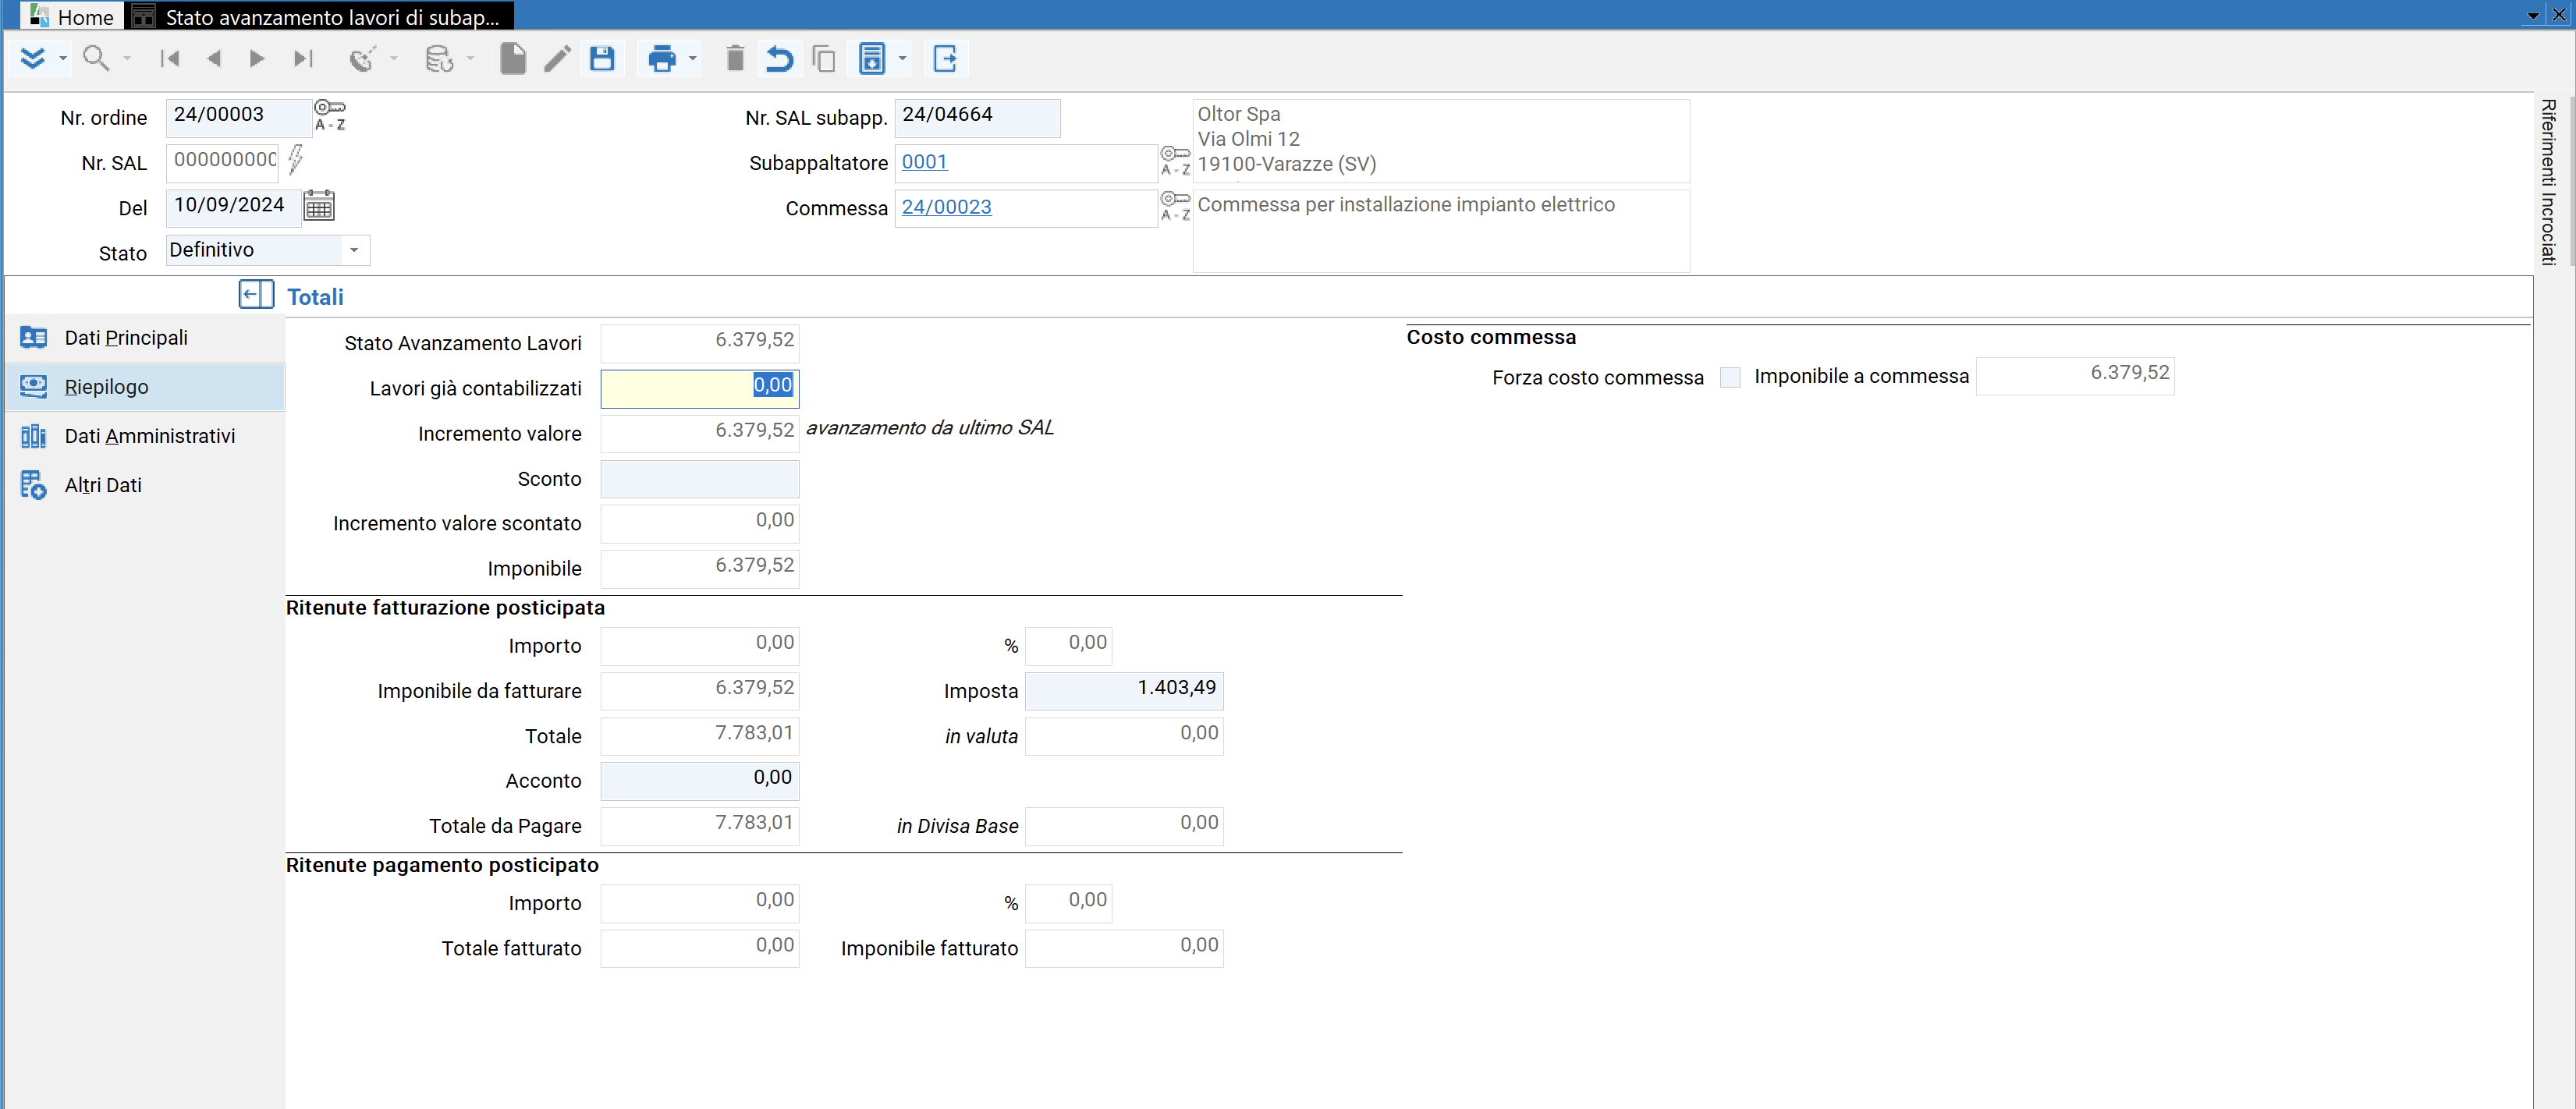The height and width of the screenshot is (1109, 2576).
Task: Click the Sconto input field
Action: [699, 479]
